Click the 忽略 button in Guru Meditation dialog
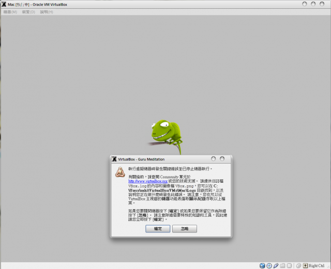The image size is (331, 269). tap(185, 229)
